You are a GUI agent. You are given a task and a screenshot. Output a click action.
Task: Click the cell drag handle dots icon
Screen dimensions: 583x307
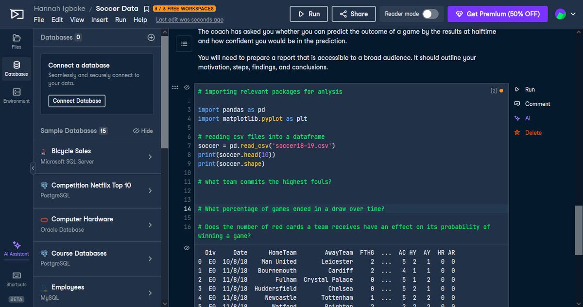(x=175, y=88)
